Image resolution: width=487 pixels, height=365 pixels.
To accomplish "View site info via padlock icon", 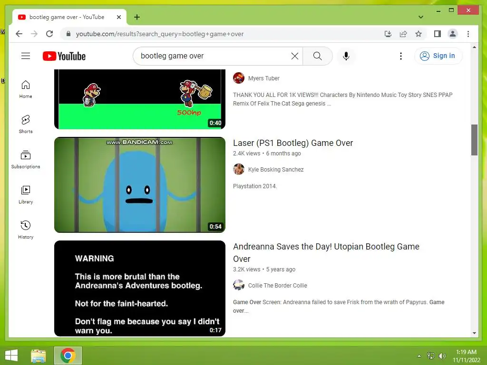I will coord(68,34).
